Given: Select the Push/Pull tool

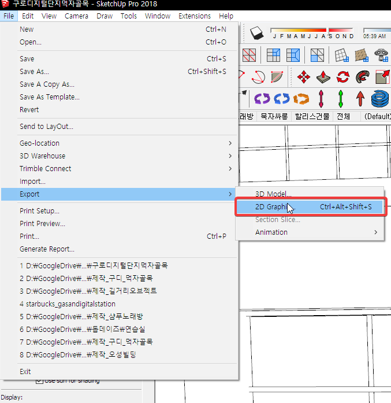Looking at the screenshot, I should click(x=323, y=77).
